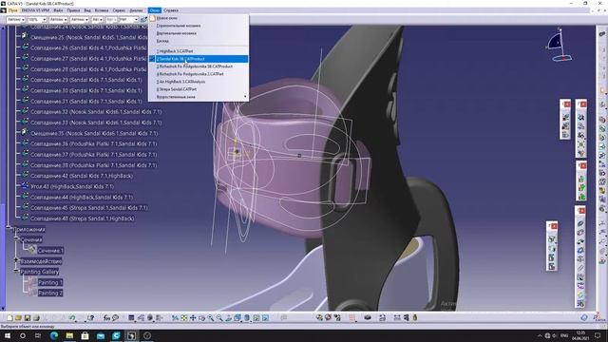This screenshot has width=608, height=342.
Task: Select Совпадение.32 (Nosok Sandal Kids6.1) tree row
Action: pyautogui.click(x=96, y=112)
